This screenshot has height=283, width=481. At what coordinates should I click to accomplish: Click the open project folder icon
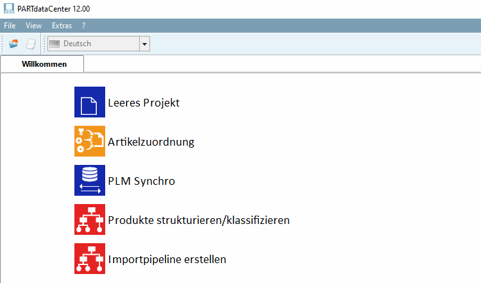pyautogui.click(x=13, y=44)
